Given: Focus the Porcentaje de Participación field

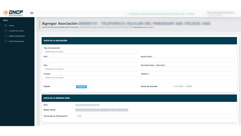Looking at the screenshot, I should click(x=155, y=116).
